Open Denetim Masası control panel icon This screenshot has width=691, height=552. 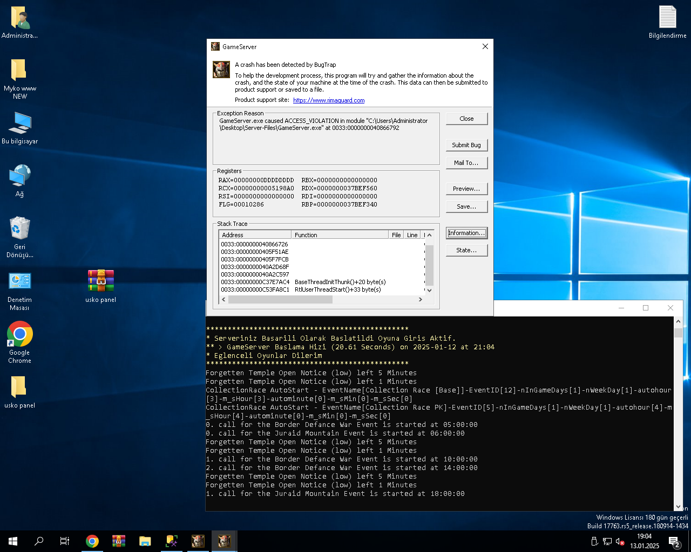click(20, 291)
